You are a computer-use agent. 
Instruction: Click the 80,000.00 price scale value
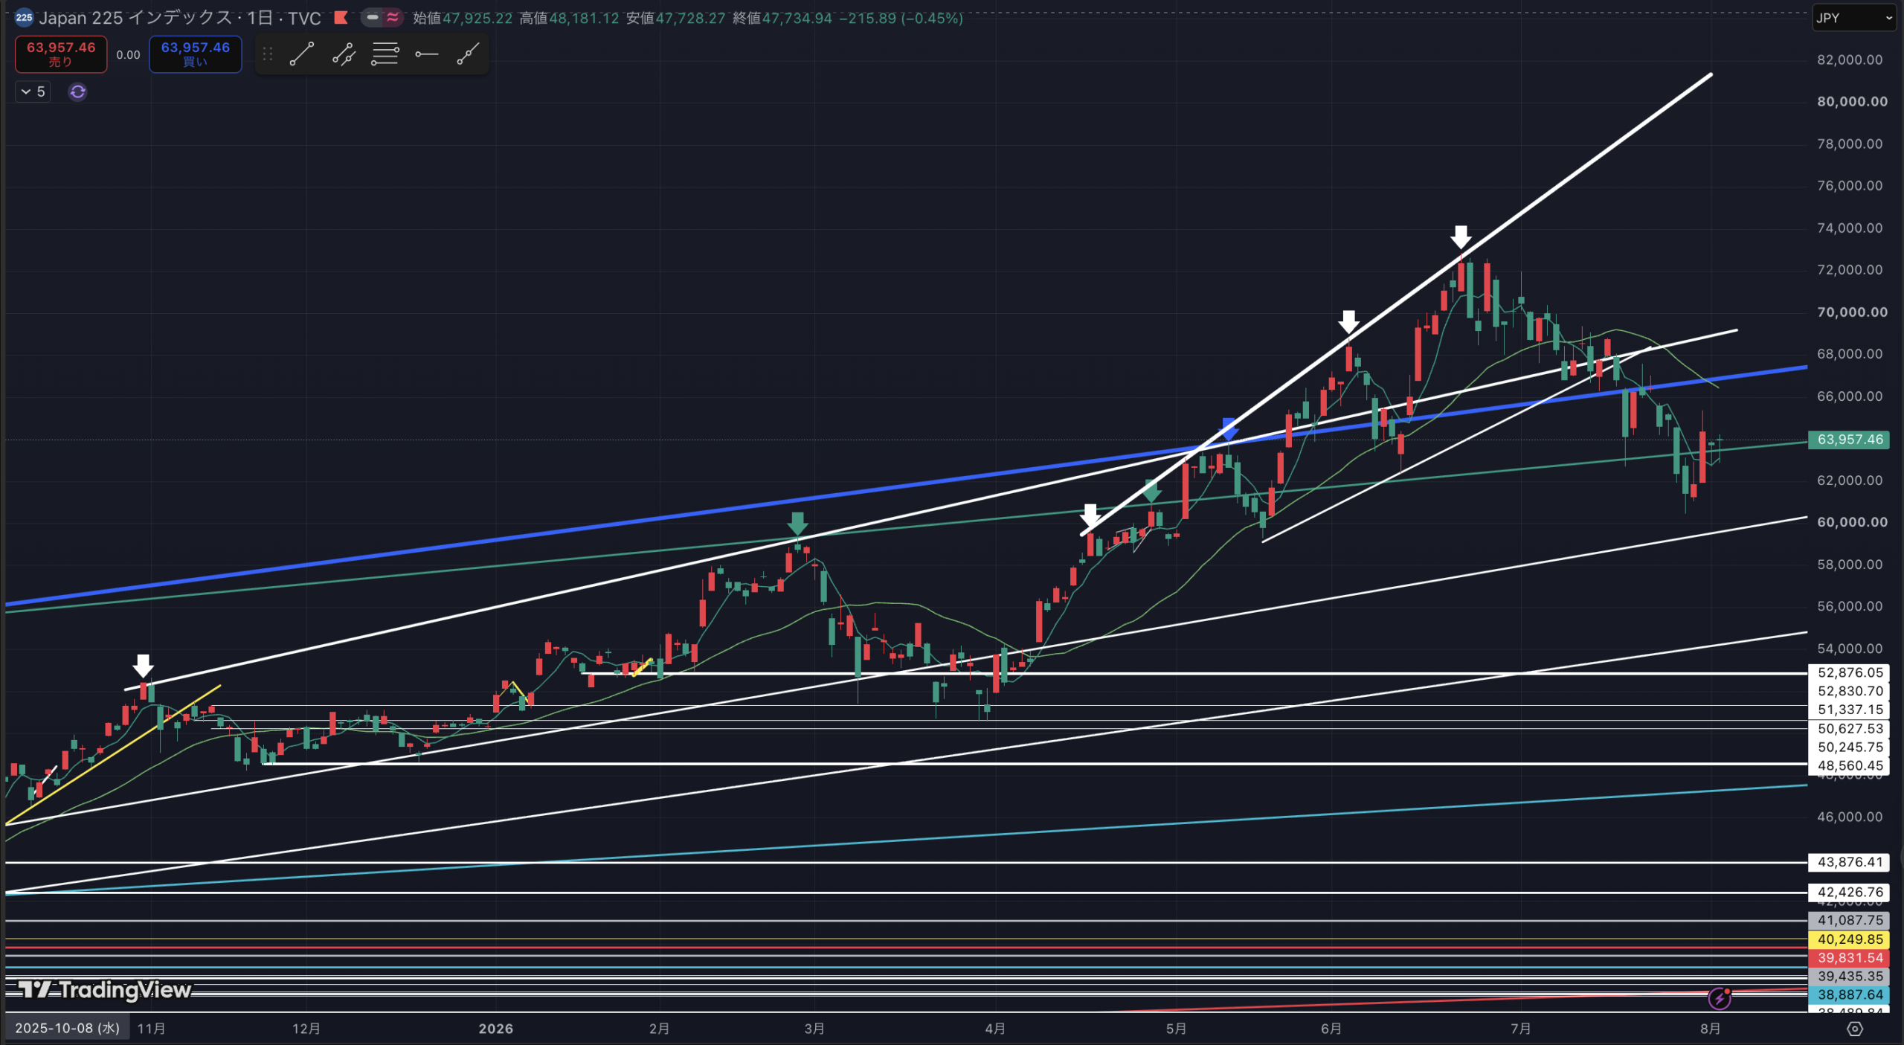tap(1852, 102)
